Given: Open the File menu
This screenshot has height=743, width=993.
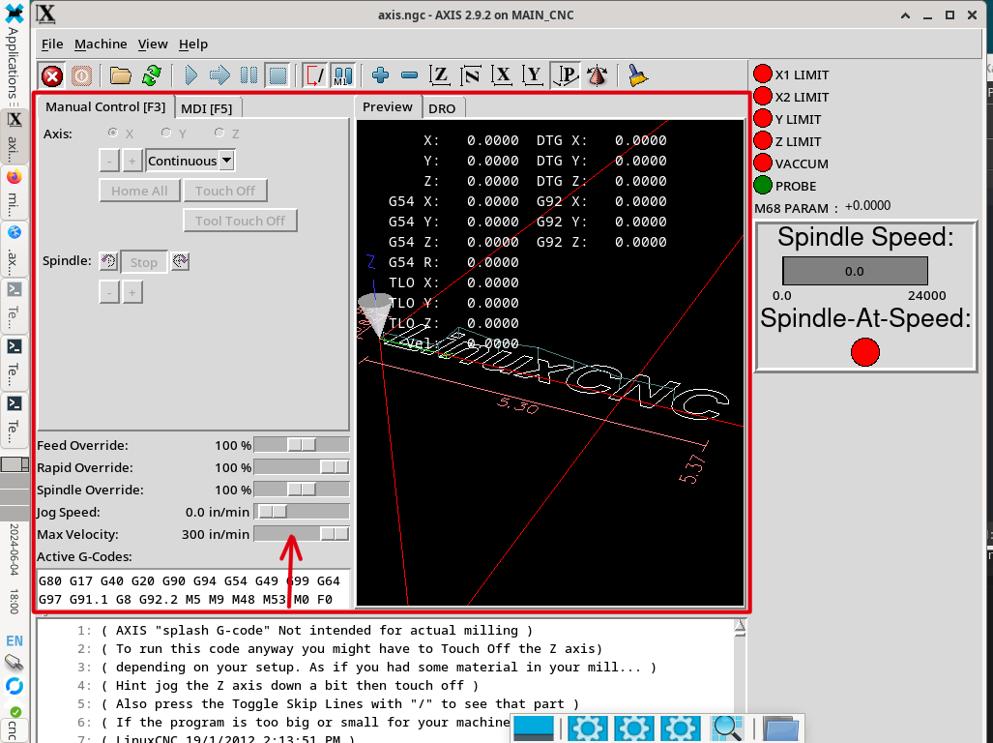Looking at the screenshot, I should (x=52, y=45).
